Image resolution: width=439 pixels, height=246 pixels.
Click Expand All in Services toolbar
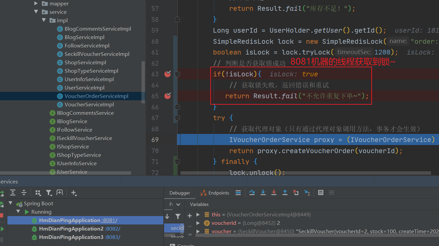point(13,193)
